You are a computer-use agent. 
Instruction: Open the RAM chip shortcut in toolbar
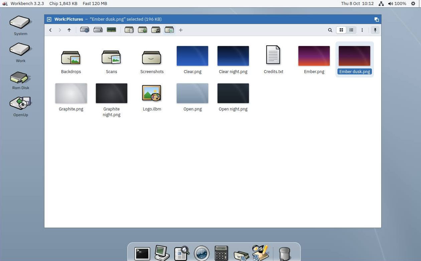click(x=111, y=30)
